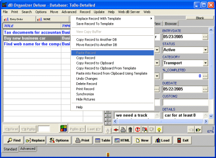216x158 pixels.
Task: Click the page number input box
Action: tap(43, 129)
